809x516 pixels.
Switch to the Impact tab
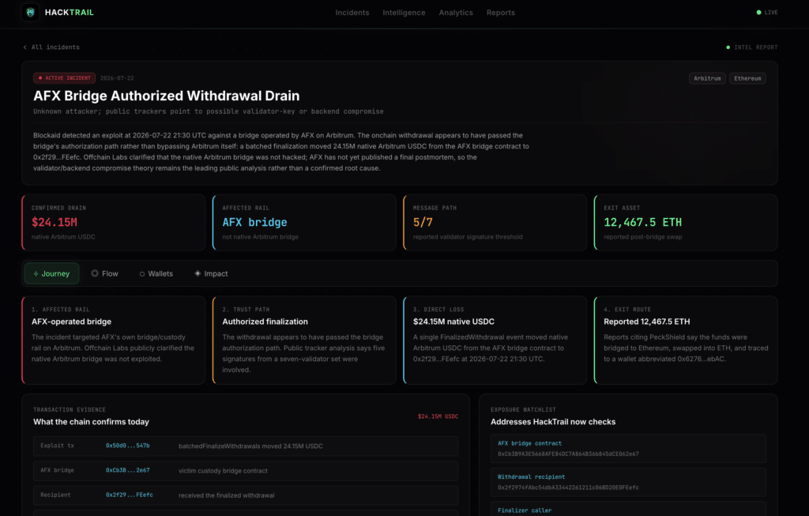click(211, 273)
